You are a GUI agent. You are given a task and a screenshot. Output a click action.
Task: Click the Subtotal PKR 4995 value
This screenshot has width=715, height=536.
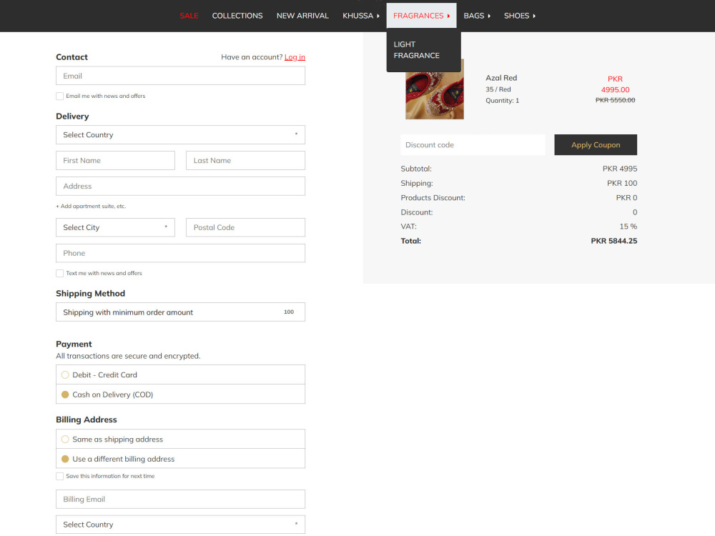click(620, 169)
